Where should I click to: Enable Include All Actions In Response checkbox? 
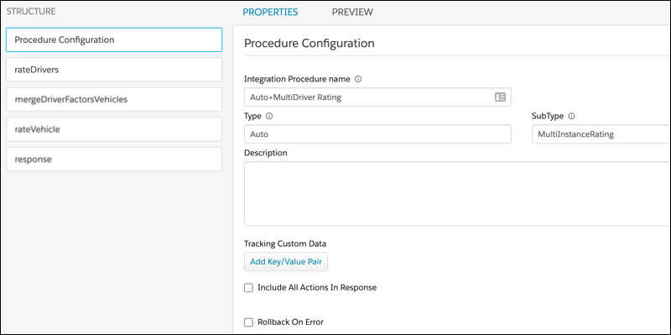[248, 288]
